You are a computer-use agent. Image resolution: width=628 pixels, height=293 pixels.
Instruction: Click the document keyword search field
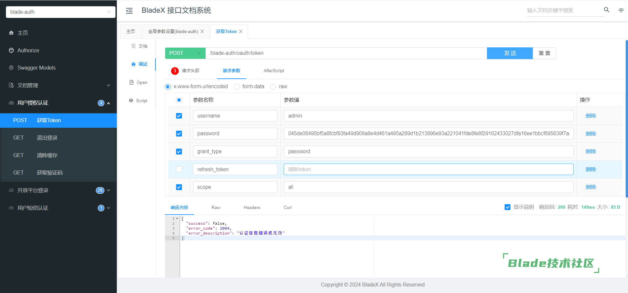coord(565,10)
